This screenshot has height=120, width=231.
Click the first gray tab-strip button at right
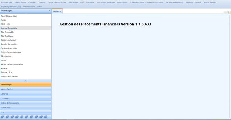225,12
